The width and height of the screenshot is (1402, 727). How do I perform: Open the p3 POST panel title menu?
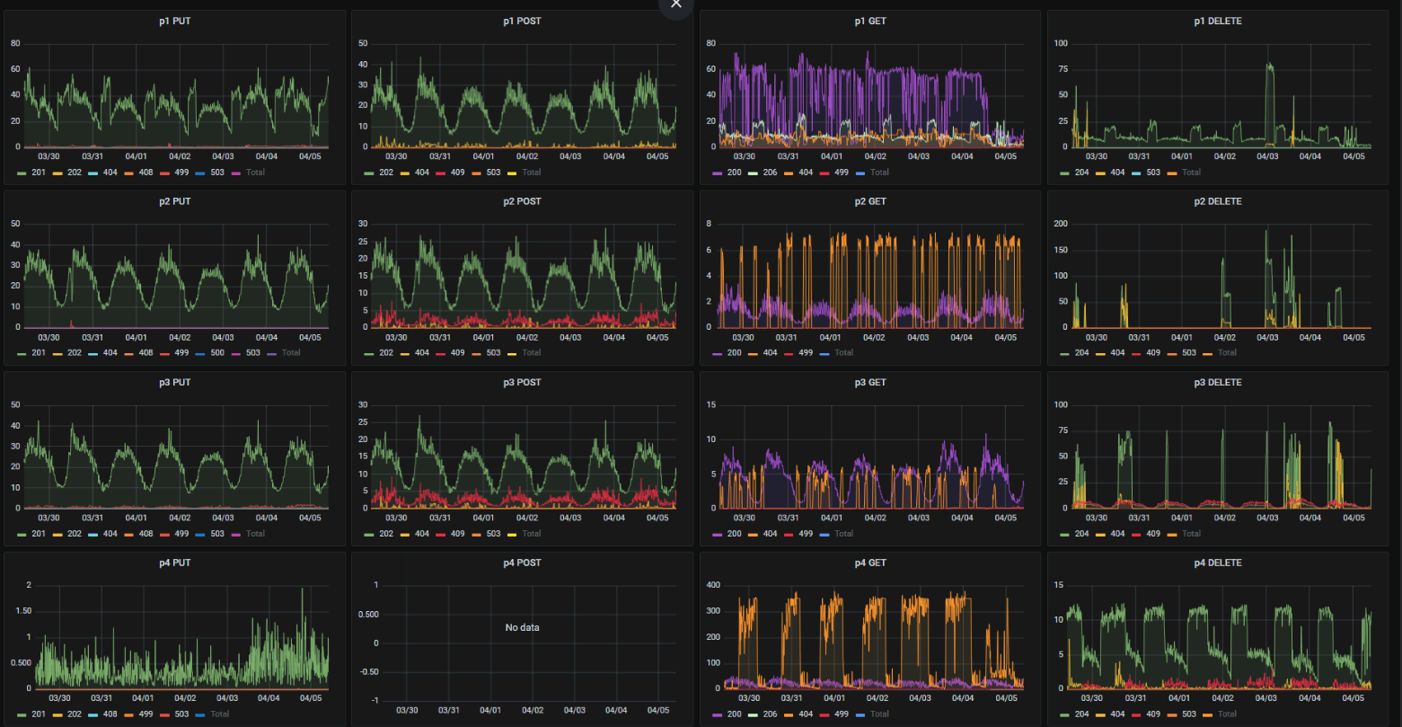coord(522,383)
